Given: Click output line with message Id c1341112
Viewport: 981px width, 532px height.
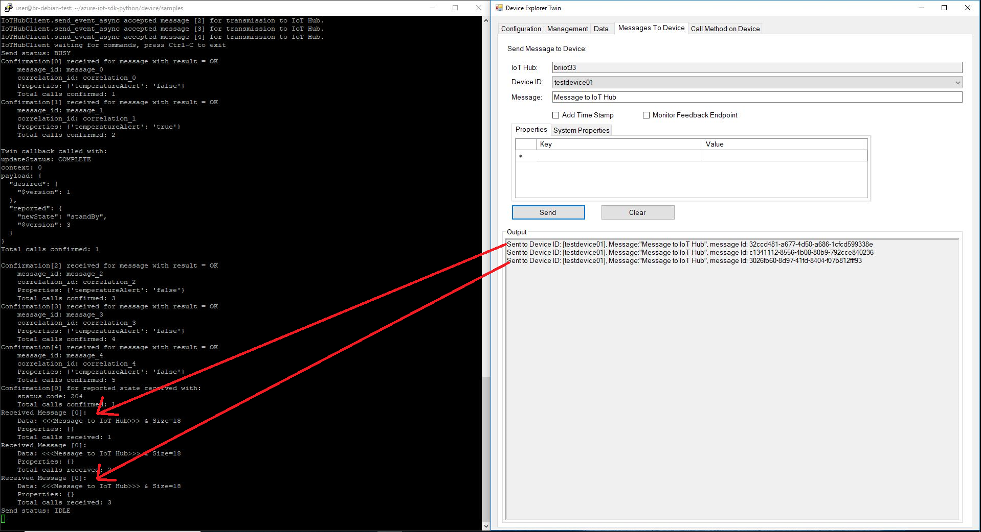Looking at the screenshot, I should tap(690, 253).
